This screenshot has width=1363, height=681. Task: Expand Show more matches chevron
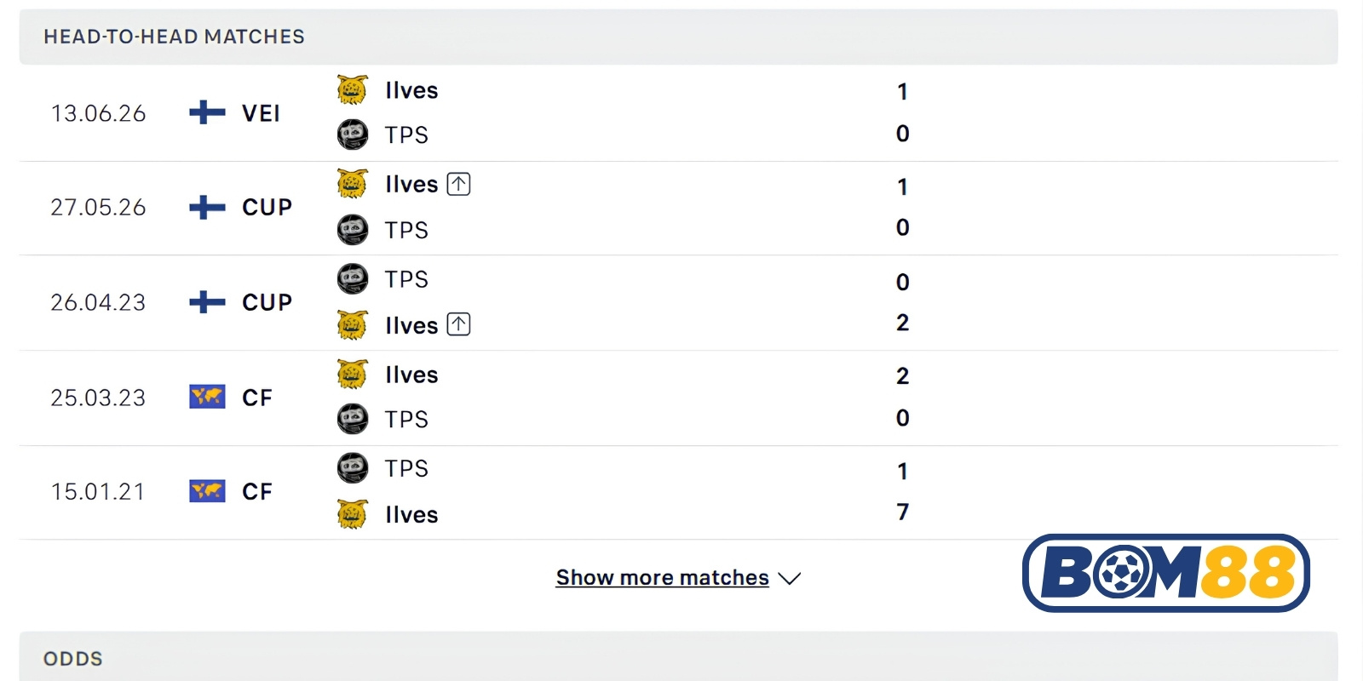(x=790, y=578)
